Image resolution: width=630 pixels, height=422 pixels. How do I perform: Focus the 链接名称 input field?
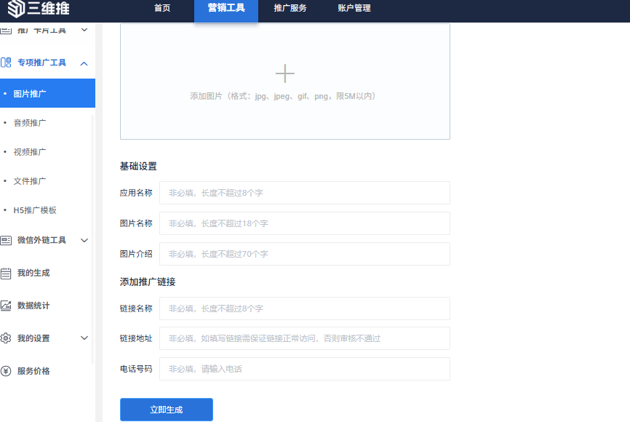(x=305, y=308)
